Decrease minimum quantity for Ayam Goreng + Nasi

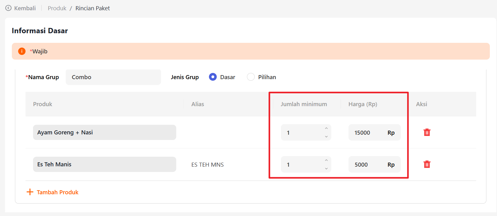pos(326,137)
